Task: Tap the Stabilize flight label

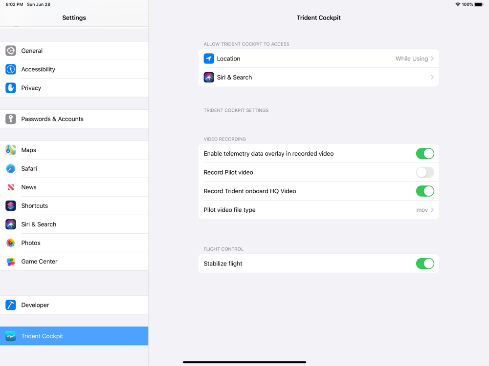Action: pos(223,264)
